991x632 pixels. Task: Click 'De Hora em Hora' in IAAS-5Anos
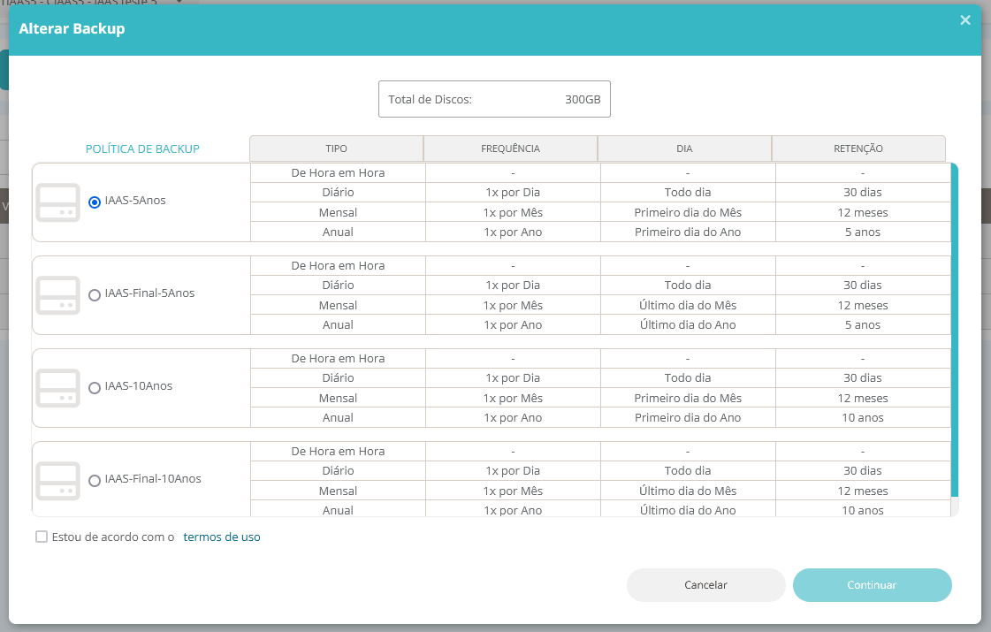[338, 172]
